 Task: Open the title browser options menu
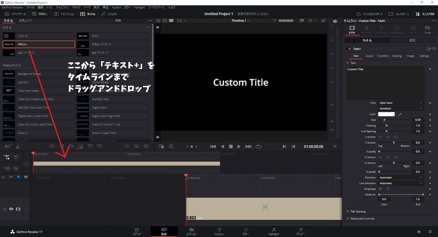pyautogui.click(x=150, y=20)
